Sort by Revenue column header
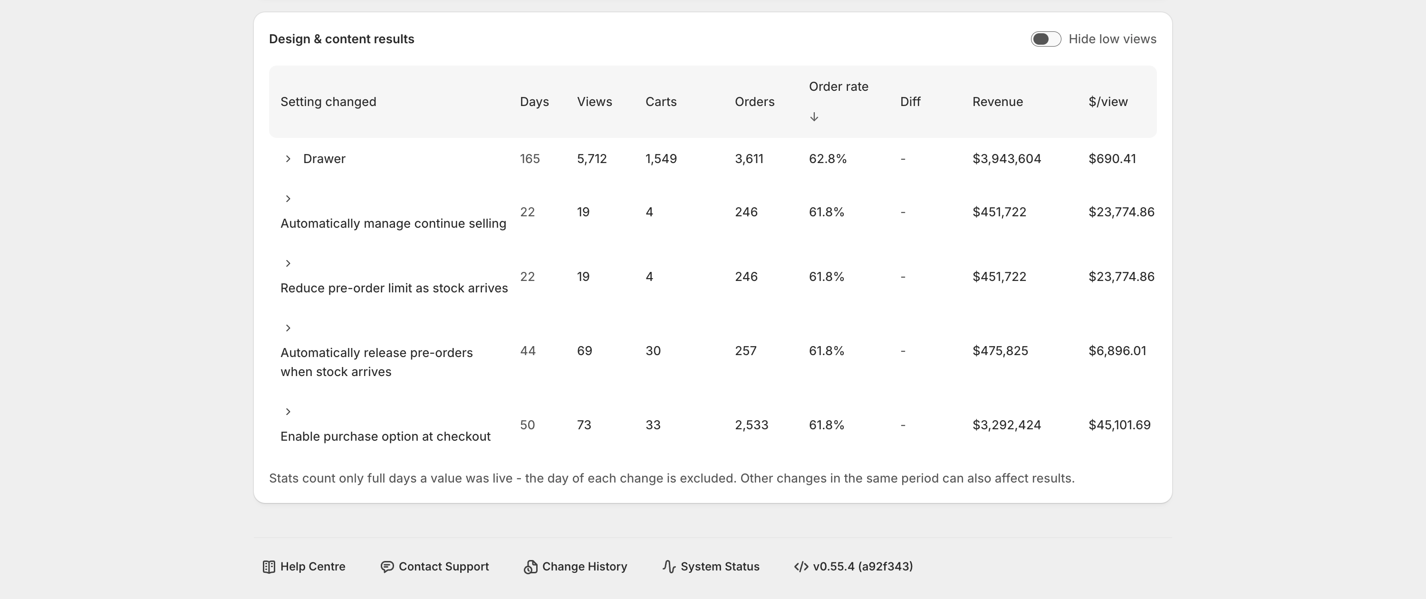 point(998,102)
